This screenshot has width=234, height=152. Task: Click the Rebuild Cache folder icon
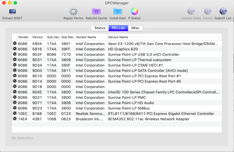tap(96, 12)
